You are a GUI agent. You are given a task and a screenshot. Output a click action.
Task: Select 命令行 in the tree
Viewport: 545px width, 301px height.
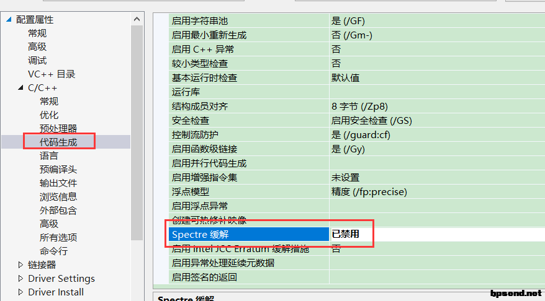(53, 251)
